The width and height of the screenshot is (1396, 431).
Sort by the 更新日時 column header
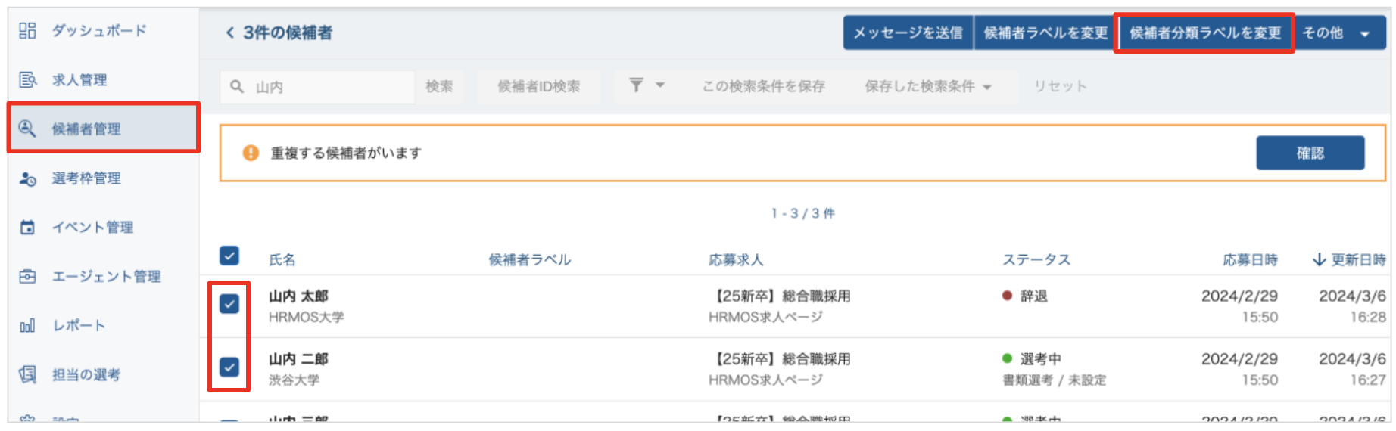[1349, 259]
